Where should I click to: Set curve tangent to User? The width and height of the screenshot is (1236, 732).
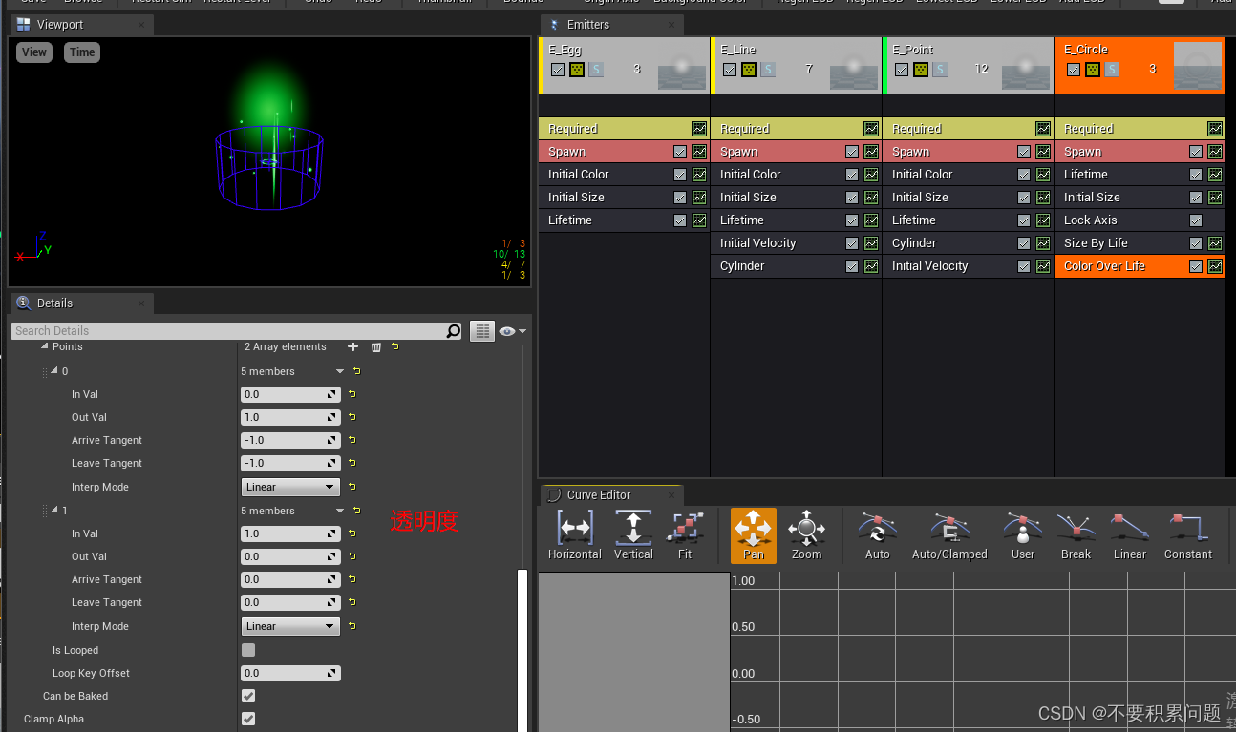[1023, 535]
